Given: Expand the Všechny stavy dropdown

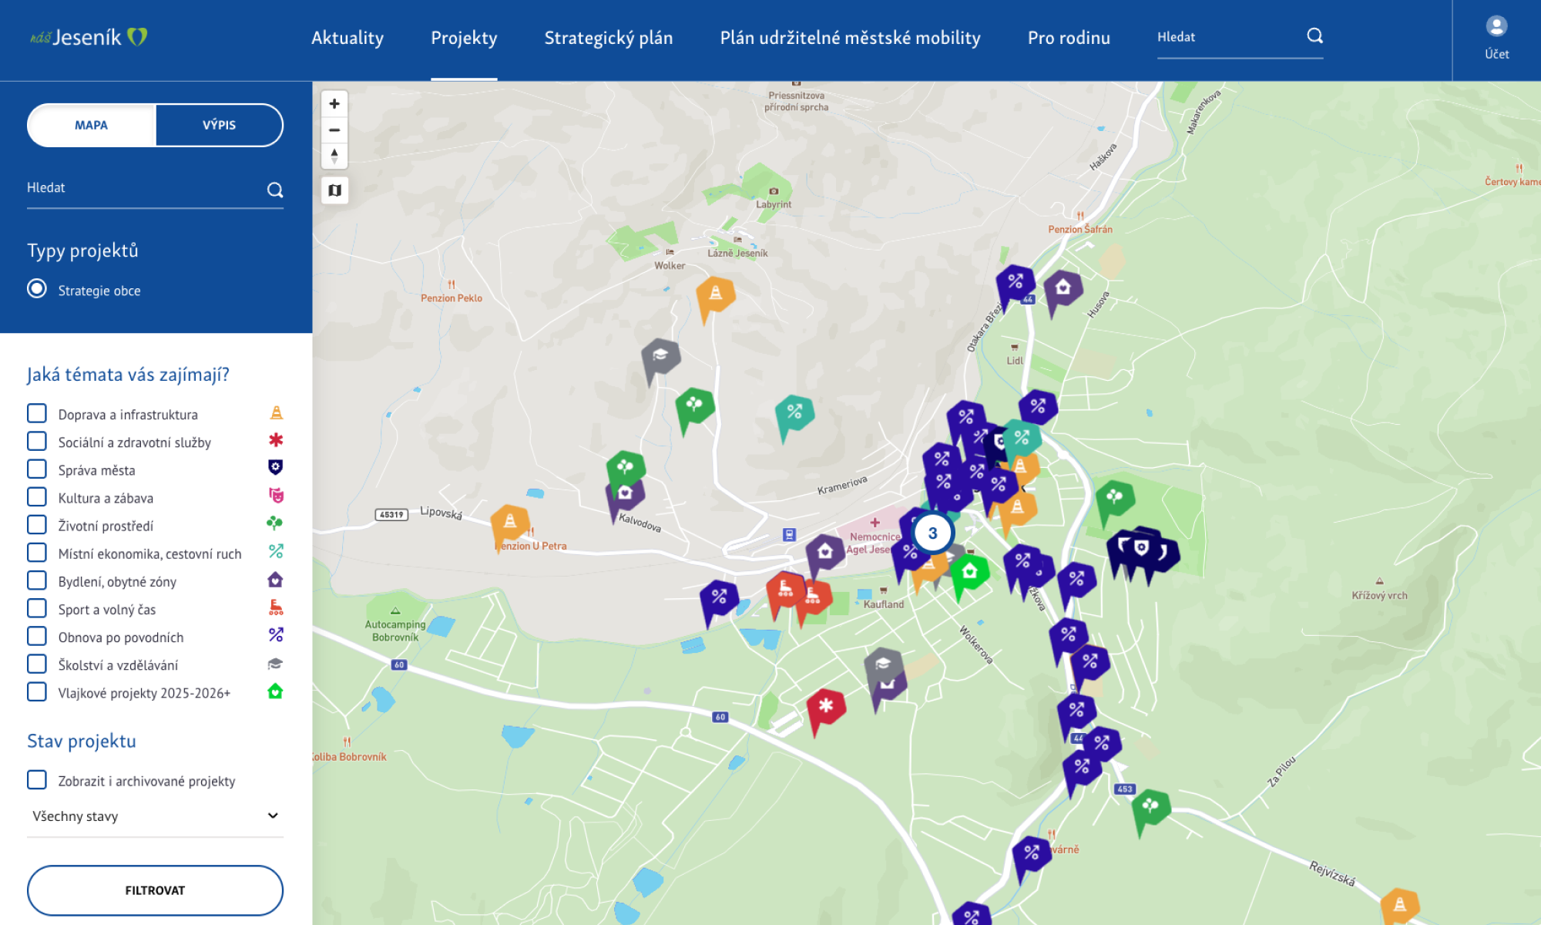Looking at the screenshot, I should click(155, 816).
